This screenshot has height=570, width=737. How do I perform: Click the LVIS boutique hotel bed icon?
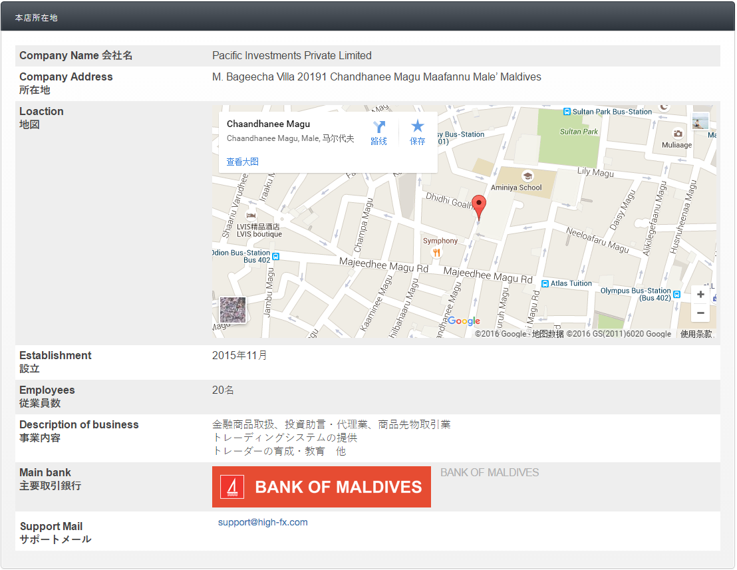pyautogui.click(x=251, y=215)
